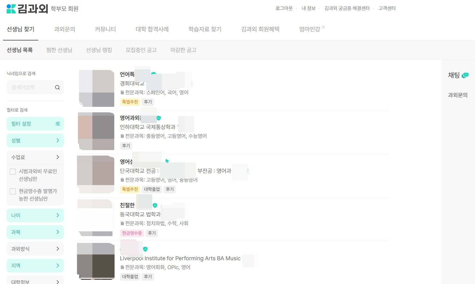Screen dimensions: 475x284
Task: Open the 경희대학교 teacher's profile photo
Action: [x=97, y=88]
